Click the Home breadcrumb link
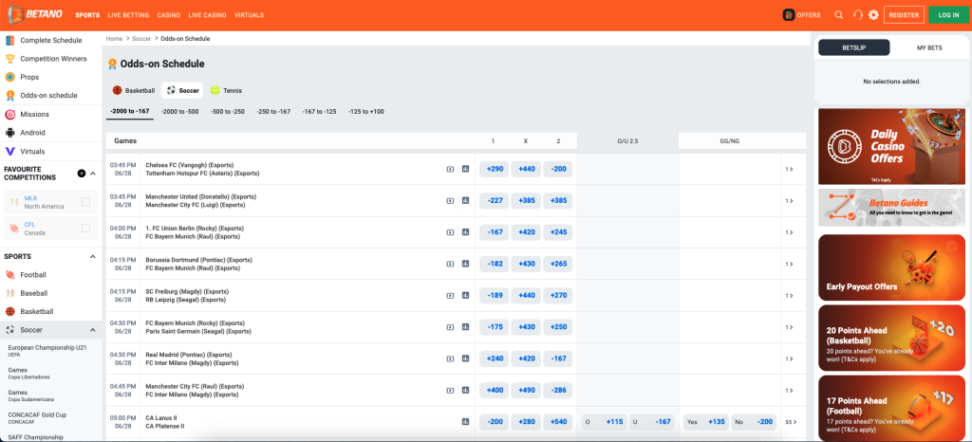The image size is (972, 442). click(114, 38)
